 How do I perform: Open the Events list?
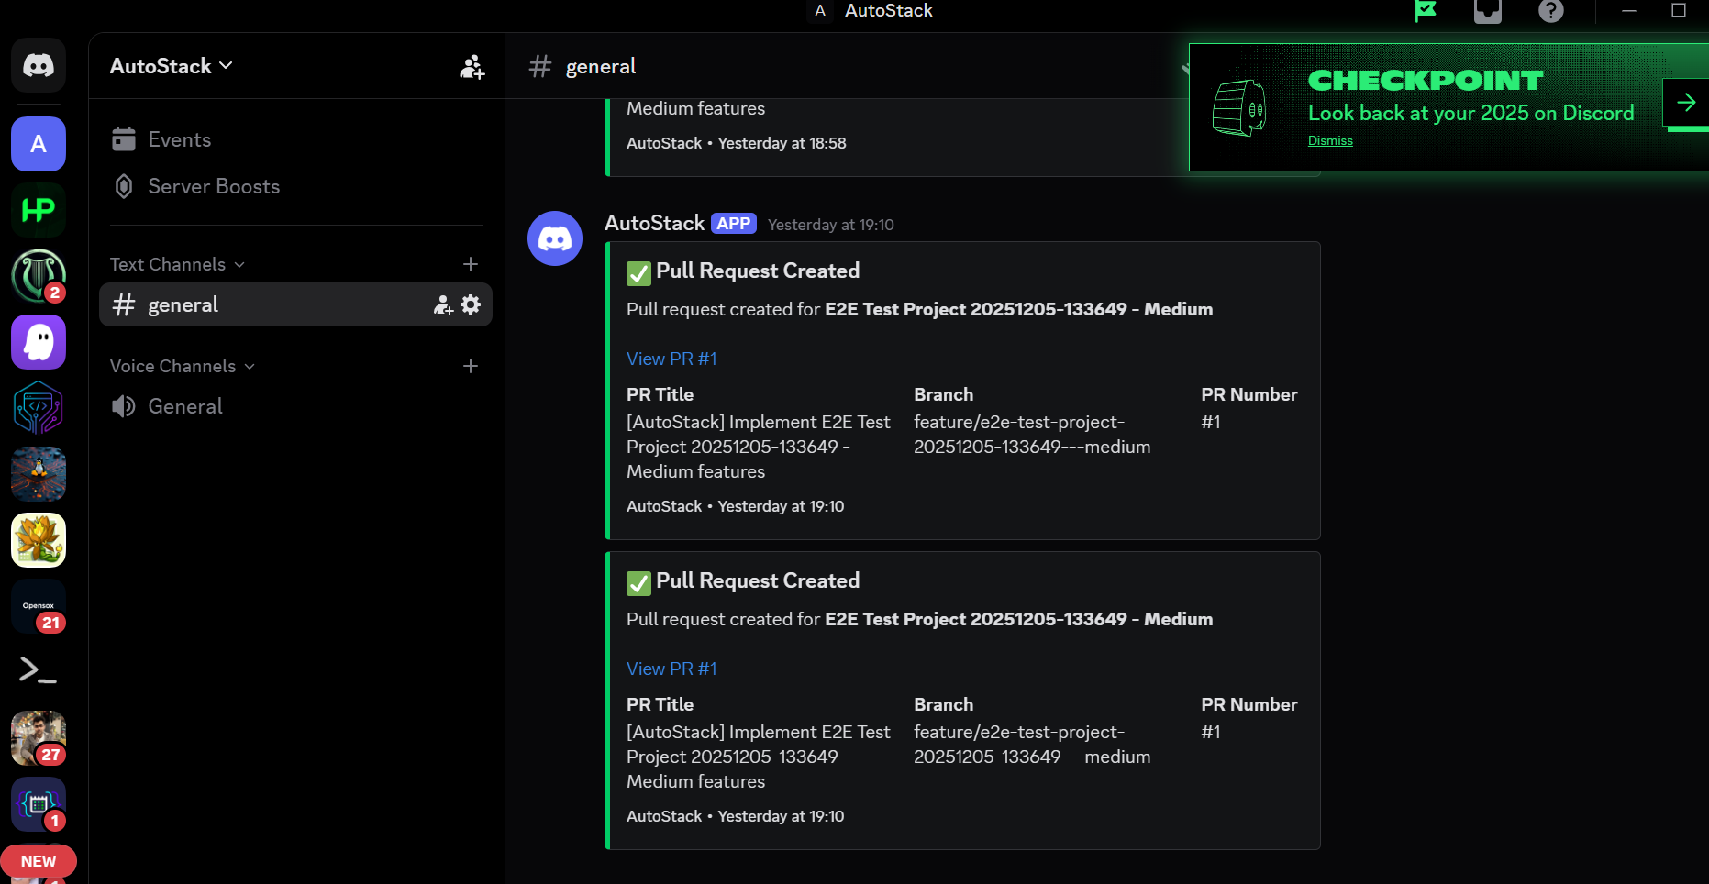(295, 139)
